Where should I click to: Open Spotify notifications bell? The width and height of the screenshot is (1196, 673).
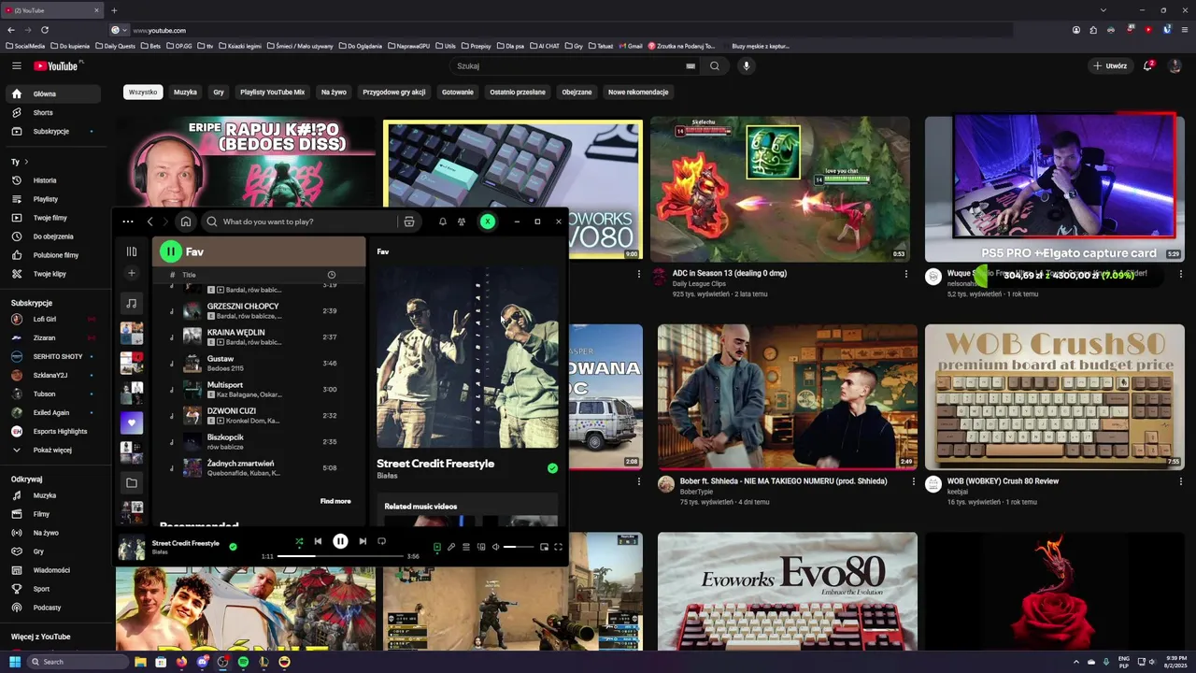pyautogui.click(x=443, y=222)
